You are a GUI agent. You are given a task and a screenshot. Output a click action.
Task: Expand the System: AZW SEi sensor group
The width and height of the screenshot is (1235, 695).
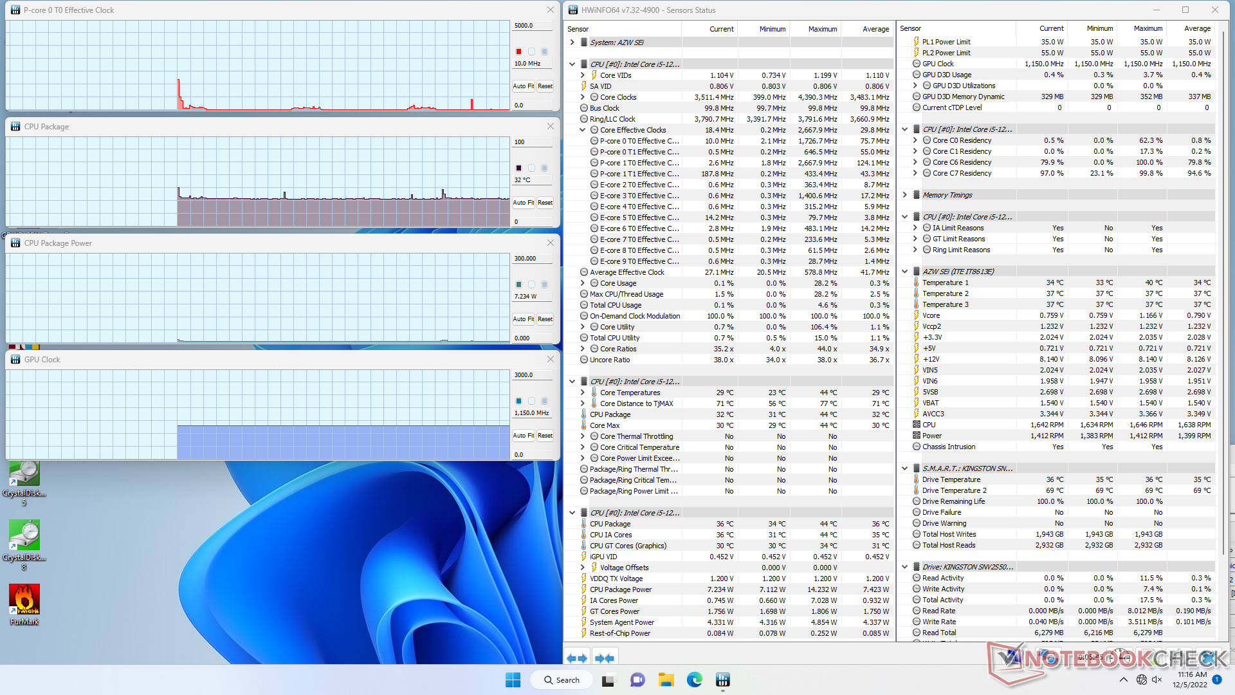pyautogui.click(x=572, y=42)
